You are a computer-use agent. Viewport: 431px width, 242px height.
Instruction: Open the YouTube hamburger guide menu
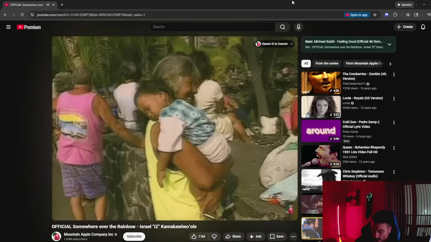point(8,27)
